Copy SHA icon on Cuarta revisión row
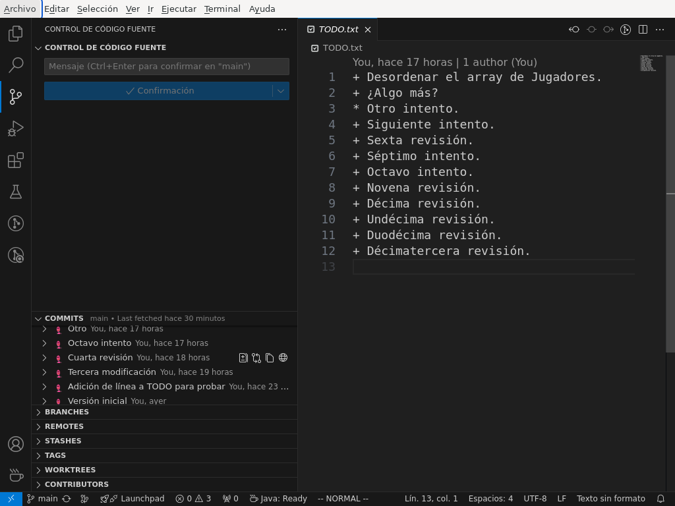 (x=270, y=358)
